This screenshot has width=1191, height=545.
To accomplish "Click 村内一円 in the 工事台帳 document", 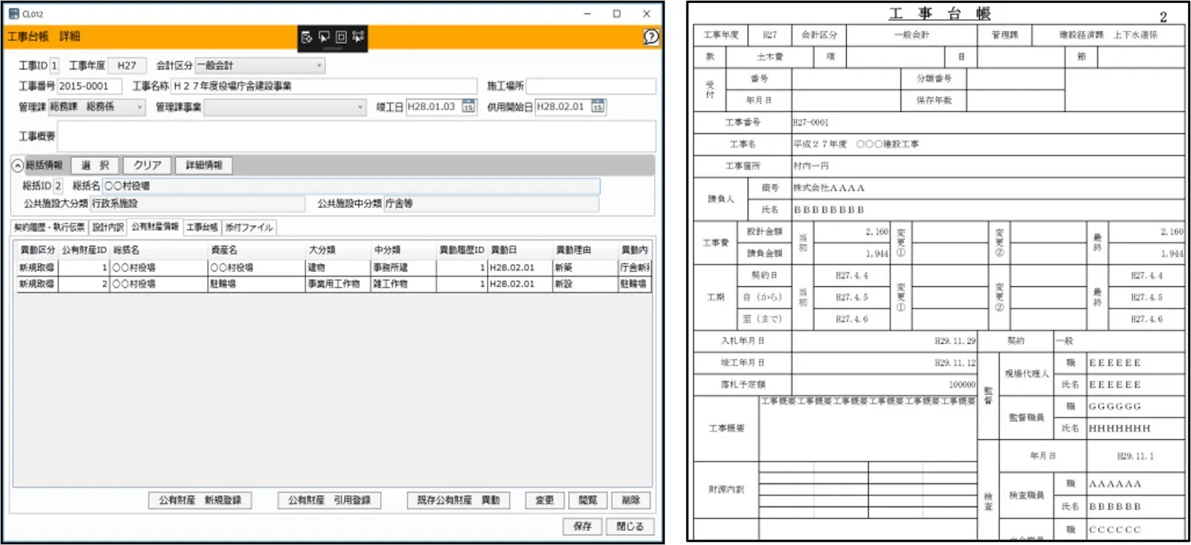I will pos(809,165).
